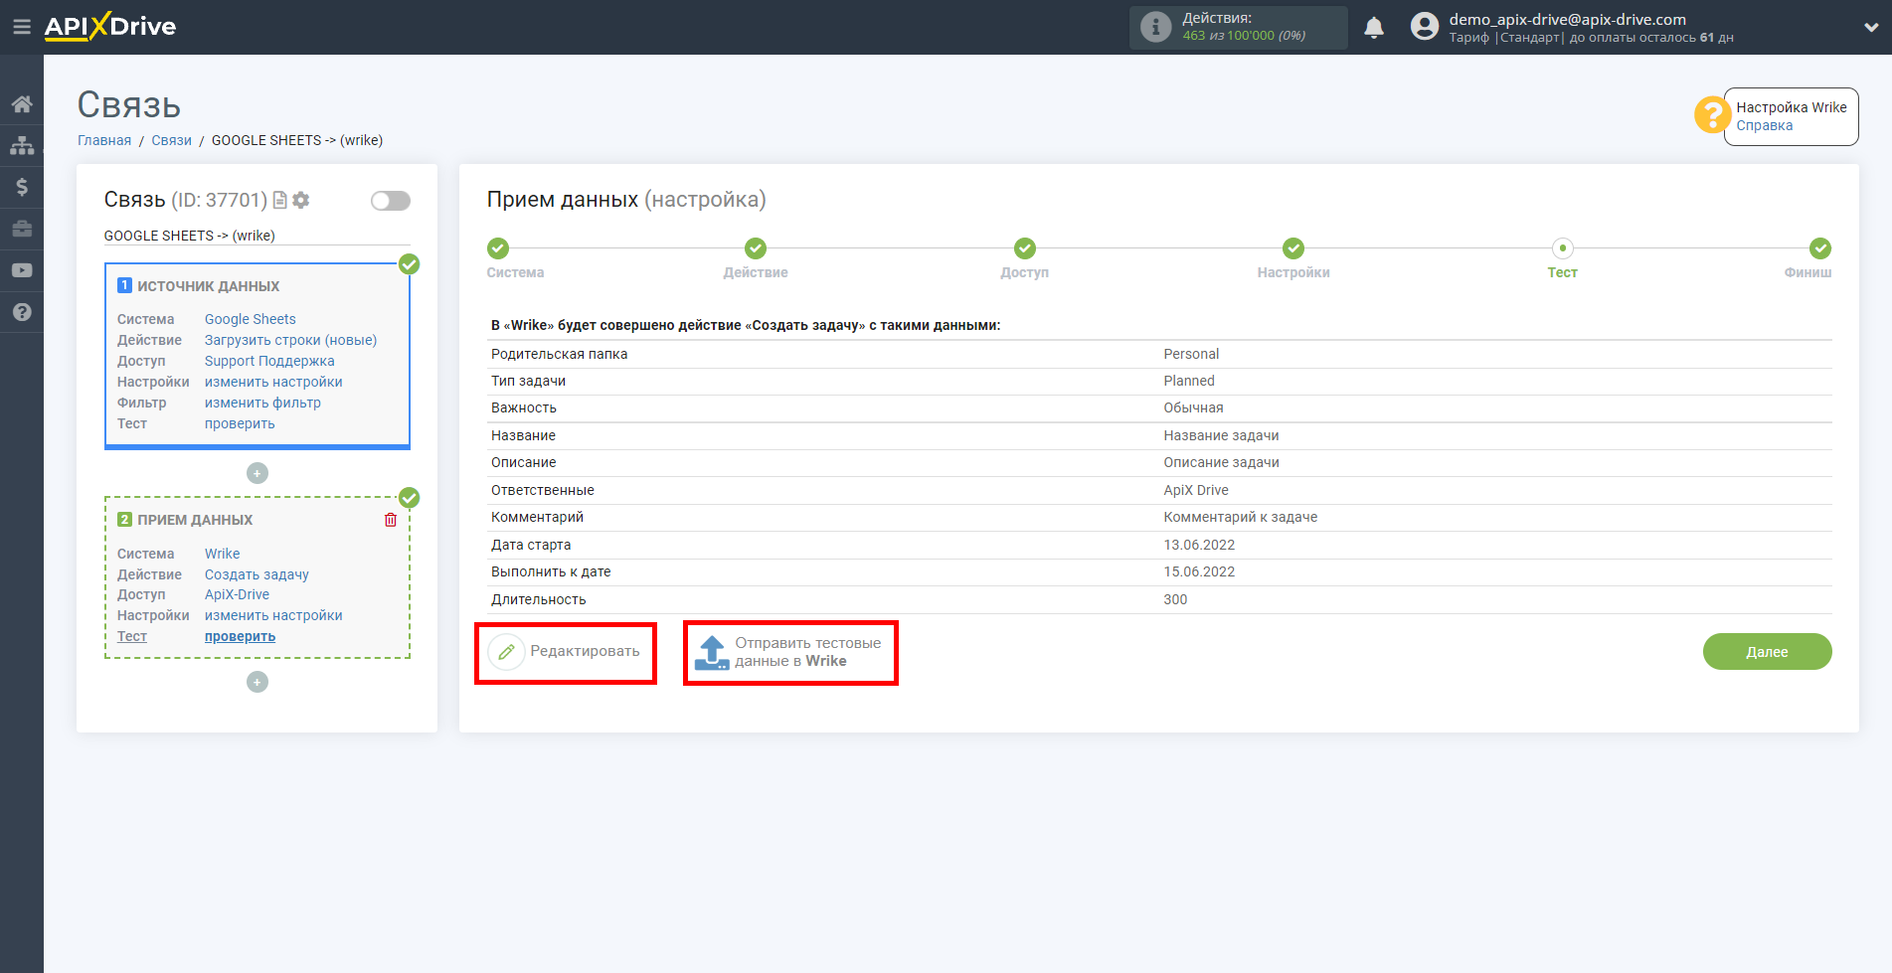Click the connection document copy icon

[280, 200]
